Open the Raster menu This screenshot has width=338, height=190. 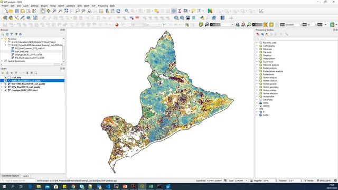pos(61,6)
